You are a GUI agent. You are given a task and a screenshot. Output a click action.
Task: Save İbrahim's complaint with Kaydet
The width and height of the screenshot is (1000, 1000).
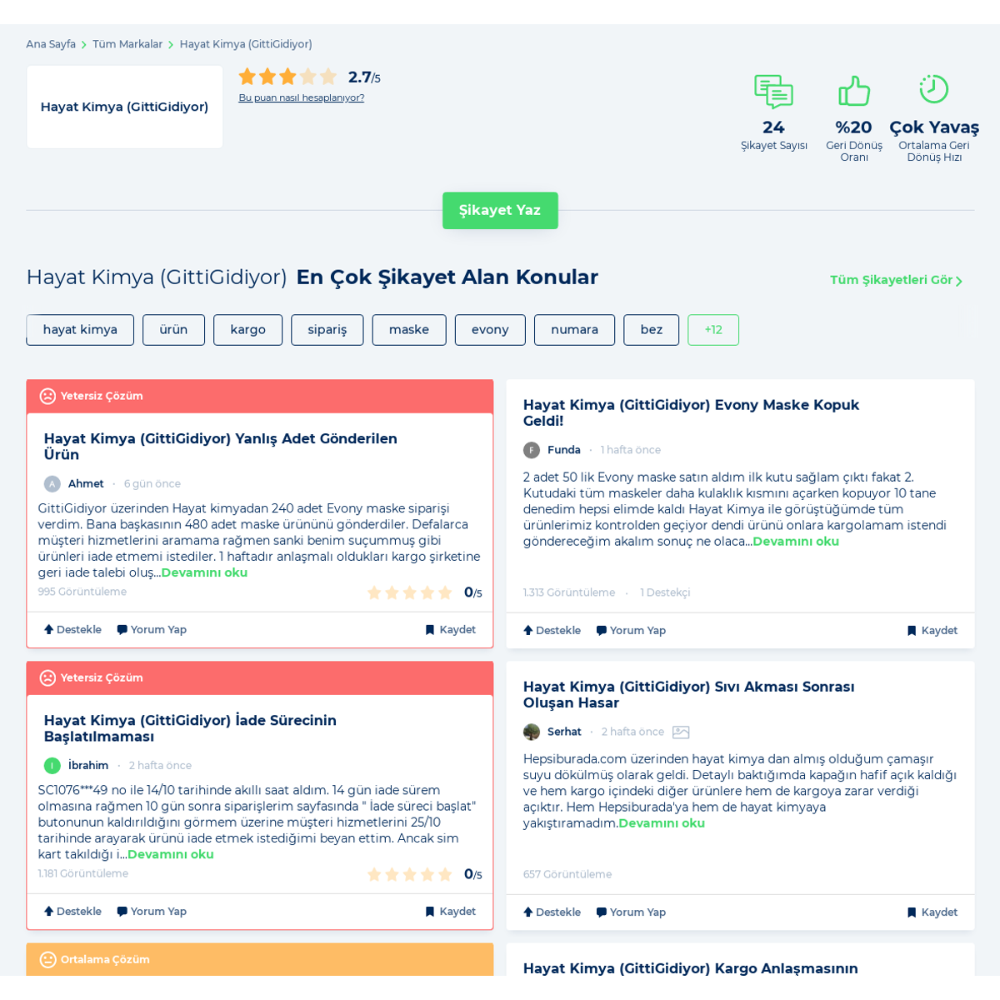(x=451, y=912)
